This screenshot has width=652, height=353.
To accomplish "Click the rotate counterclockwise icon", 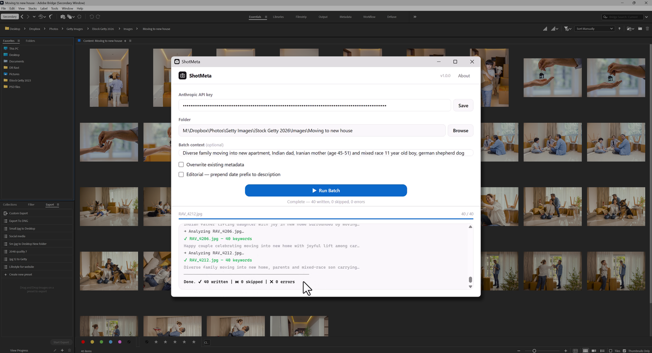I will (92, 17).
